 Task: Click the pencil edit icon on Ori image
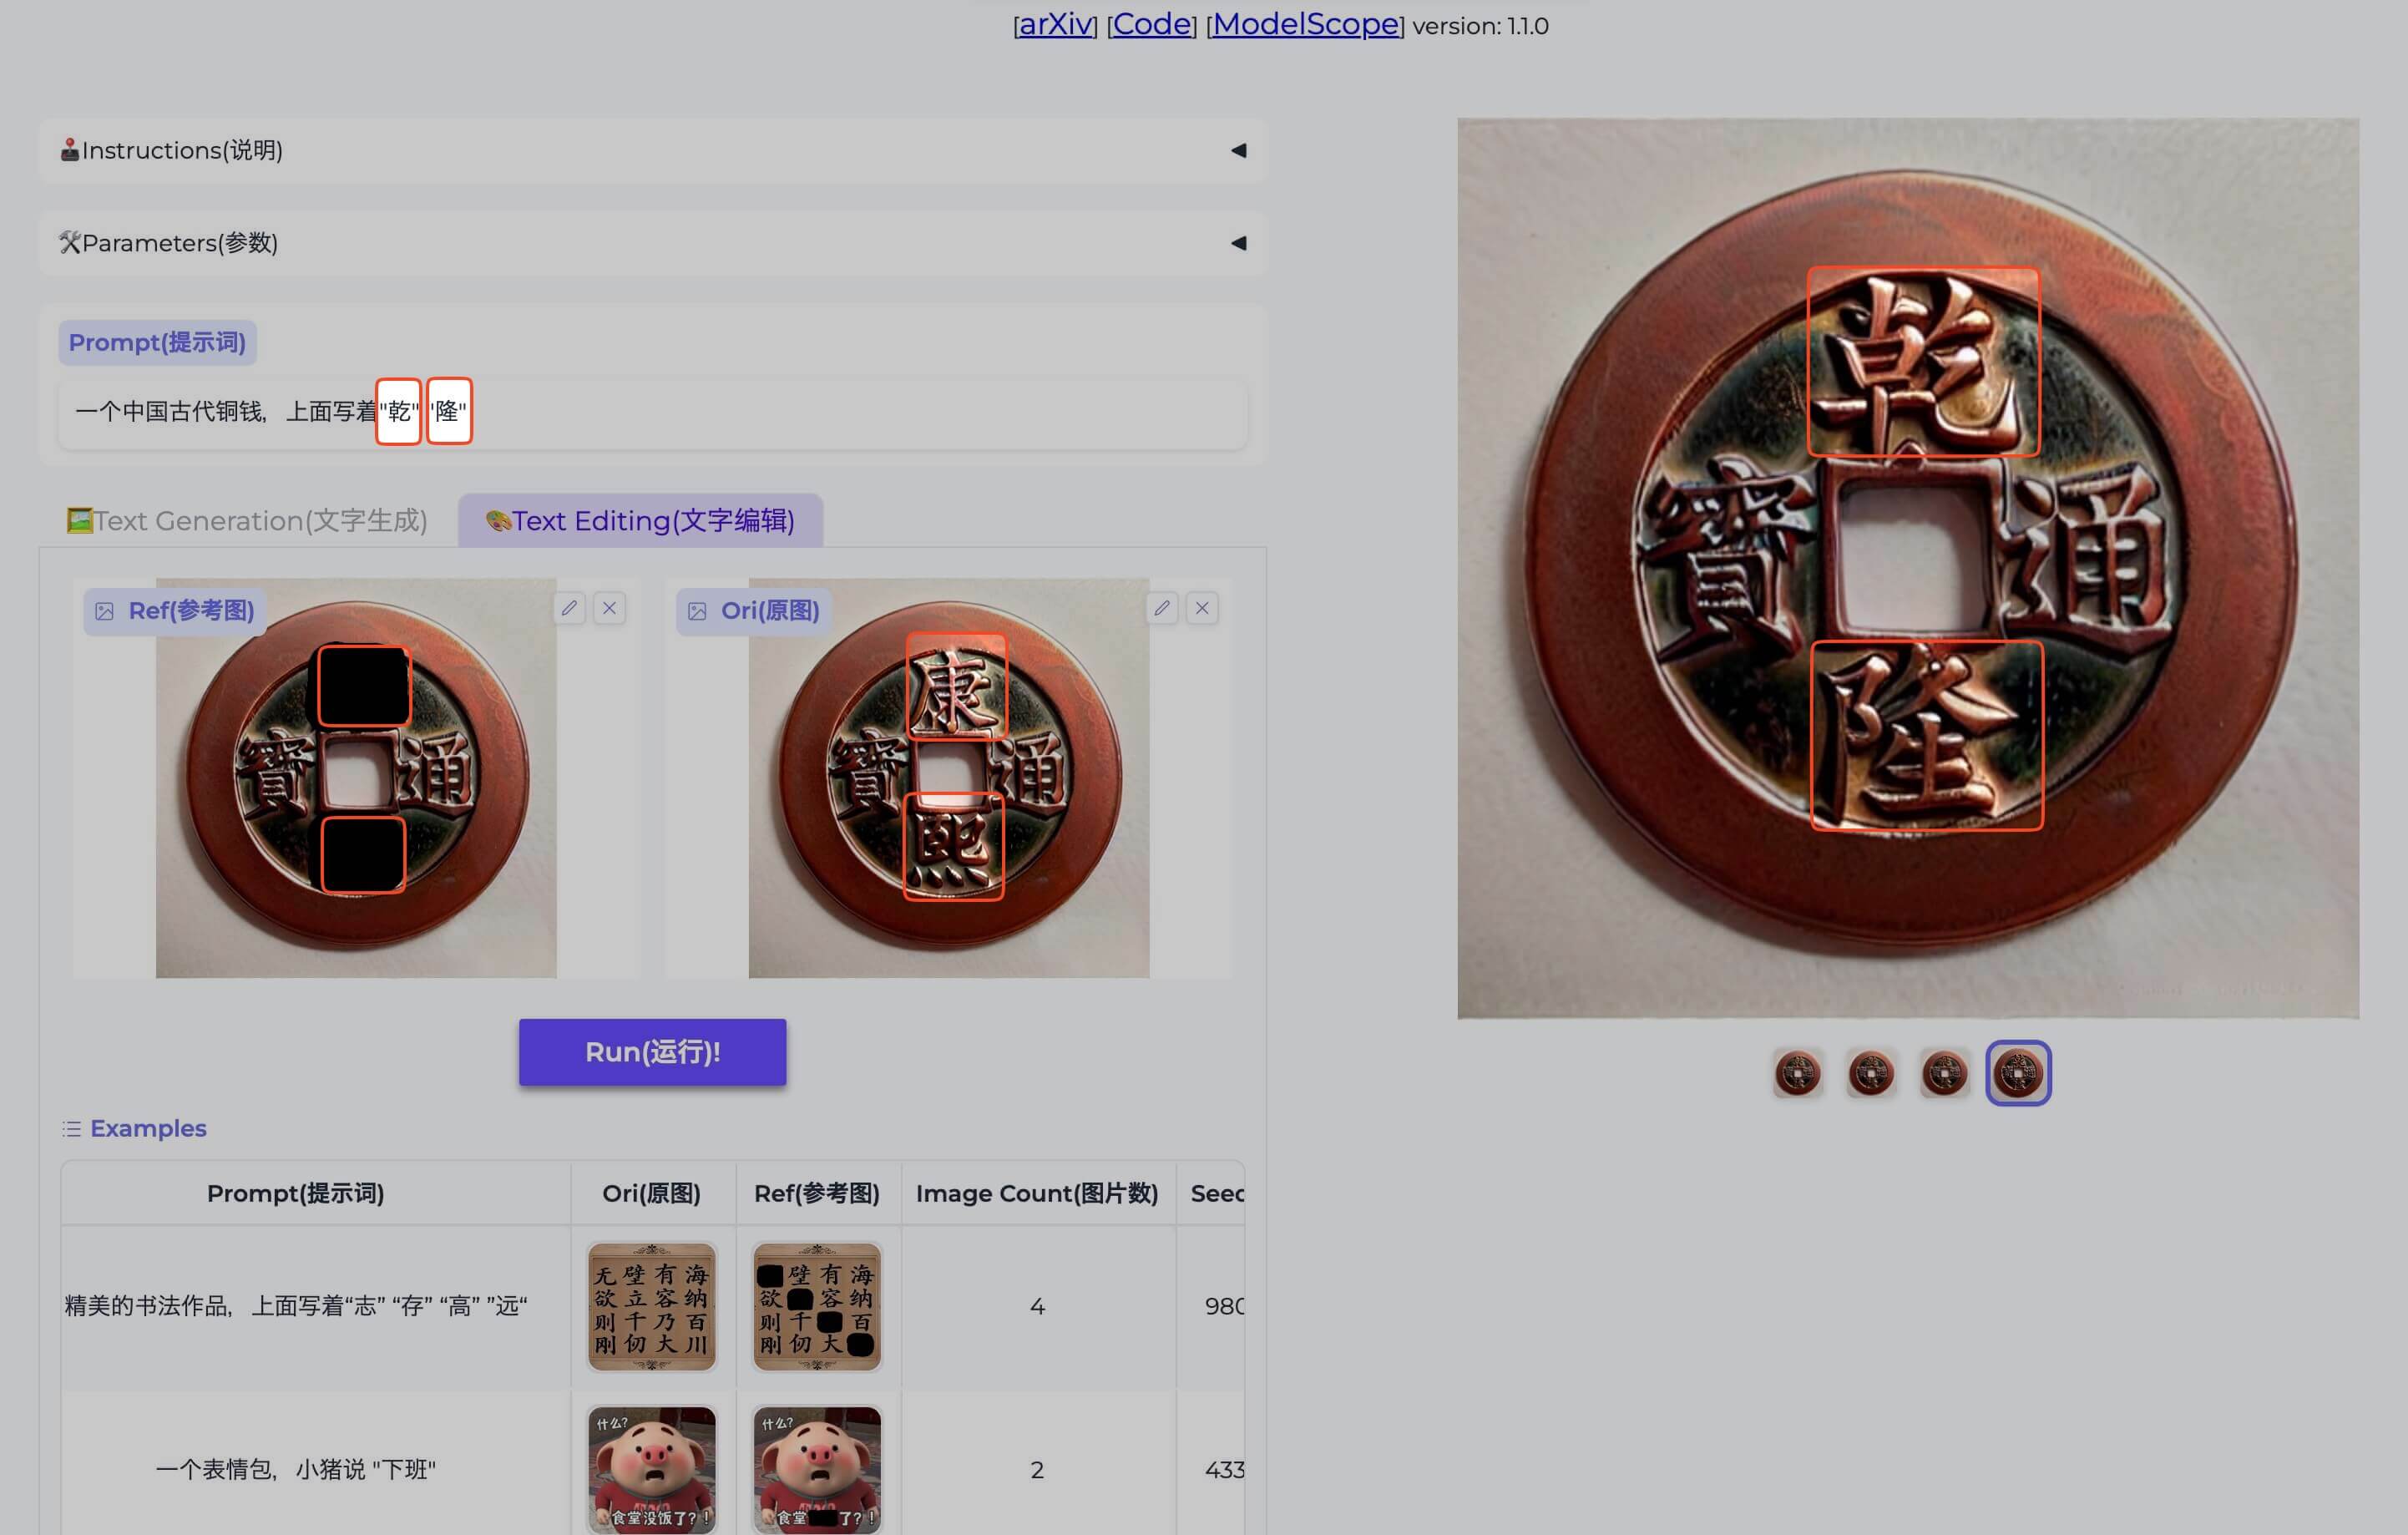click(x=1161, y=608)
